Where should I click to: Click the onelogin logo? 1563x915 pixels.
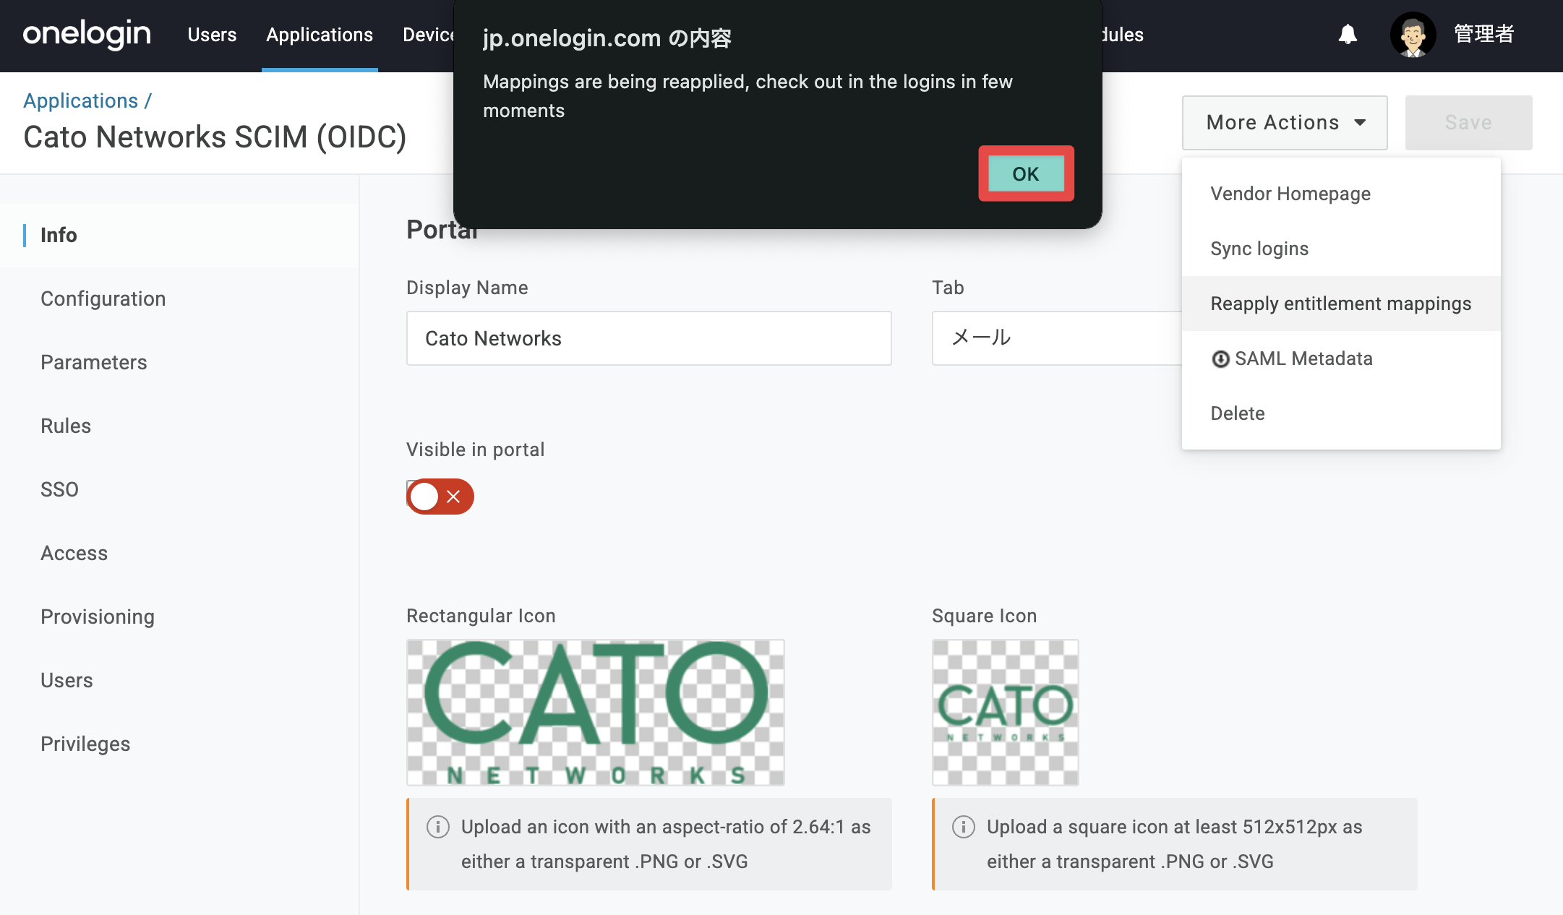(x=87, y=34)
